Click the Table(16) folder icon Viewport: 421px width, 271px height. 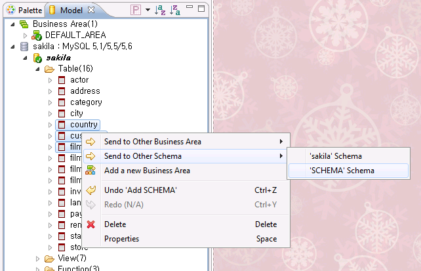[x=49, y=70]
